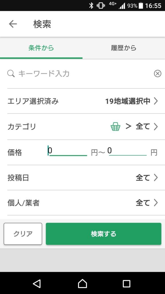Open the 個人/業者 seller type options

pyautogui.click(x=82, y=203)
